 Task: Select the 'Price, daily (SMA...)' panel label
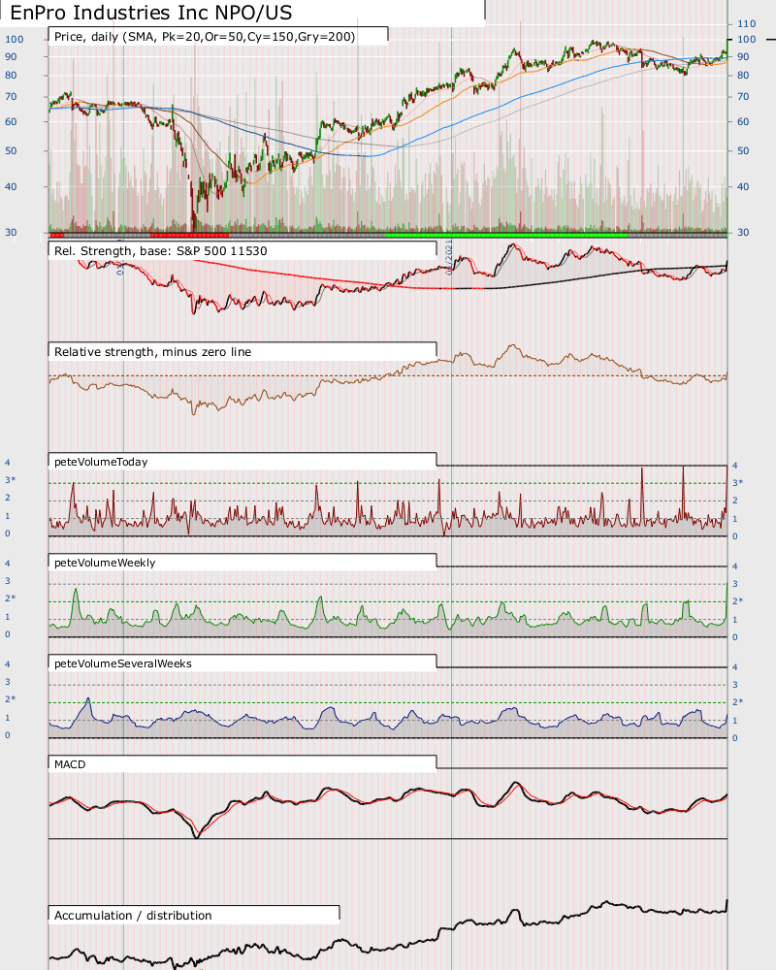pos(205,37)
